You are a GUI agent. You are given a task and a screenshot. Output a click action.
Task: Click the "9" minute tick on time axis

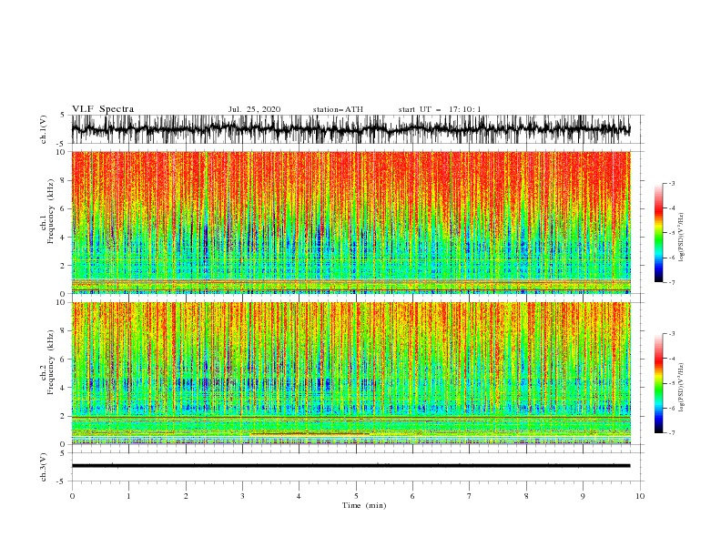(x=583, y=496)
